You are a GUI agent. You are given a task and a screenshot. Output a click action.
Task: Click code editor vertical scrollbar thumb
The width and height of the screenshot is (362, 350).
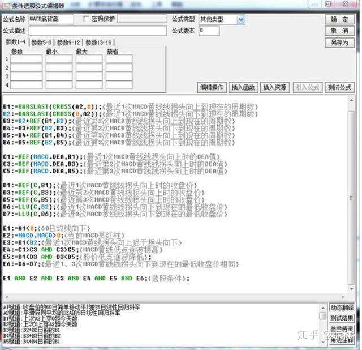click(351, 198)
